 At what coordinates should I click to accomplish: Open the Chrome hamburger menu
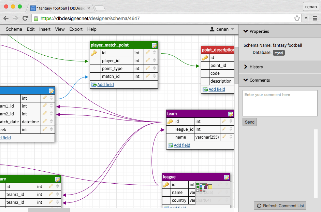315,18
